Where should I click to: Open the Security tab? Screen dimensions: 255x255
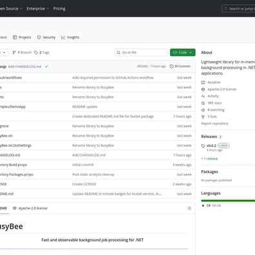pos(46,37)
